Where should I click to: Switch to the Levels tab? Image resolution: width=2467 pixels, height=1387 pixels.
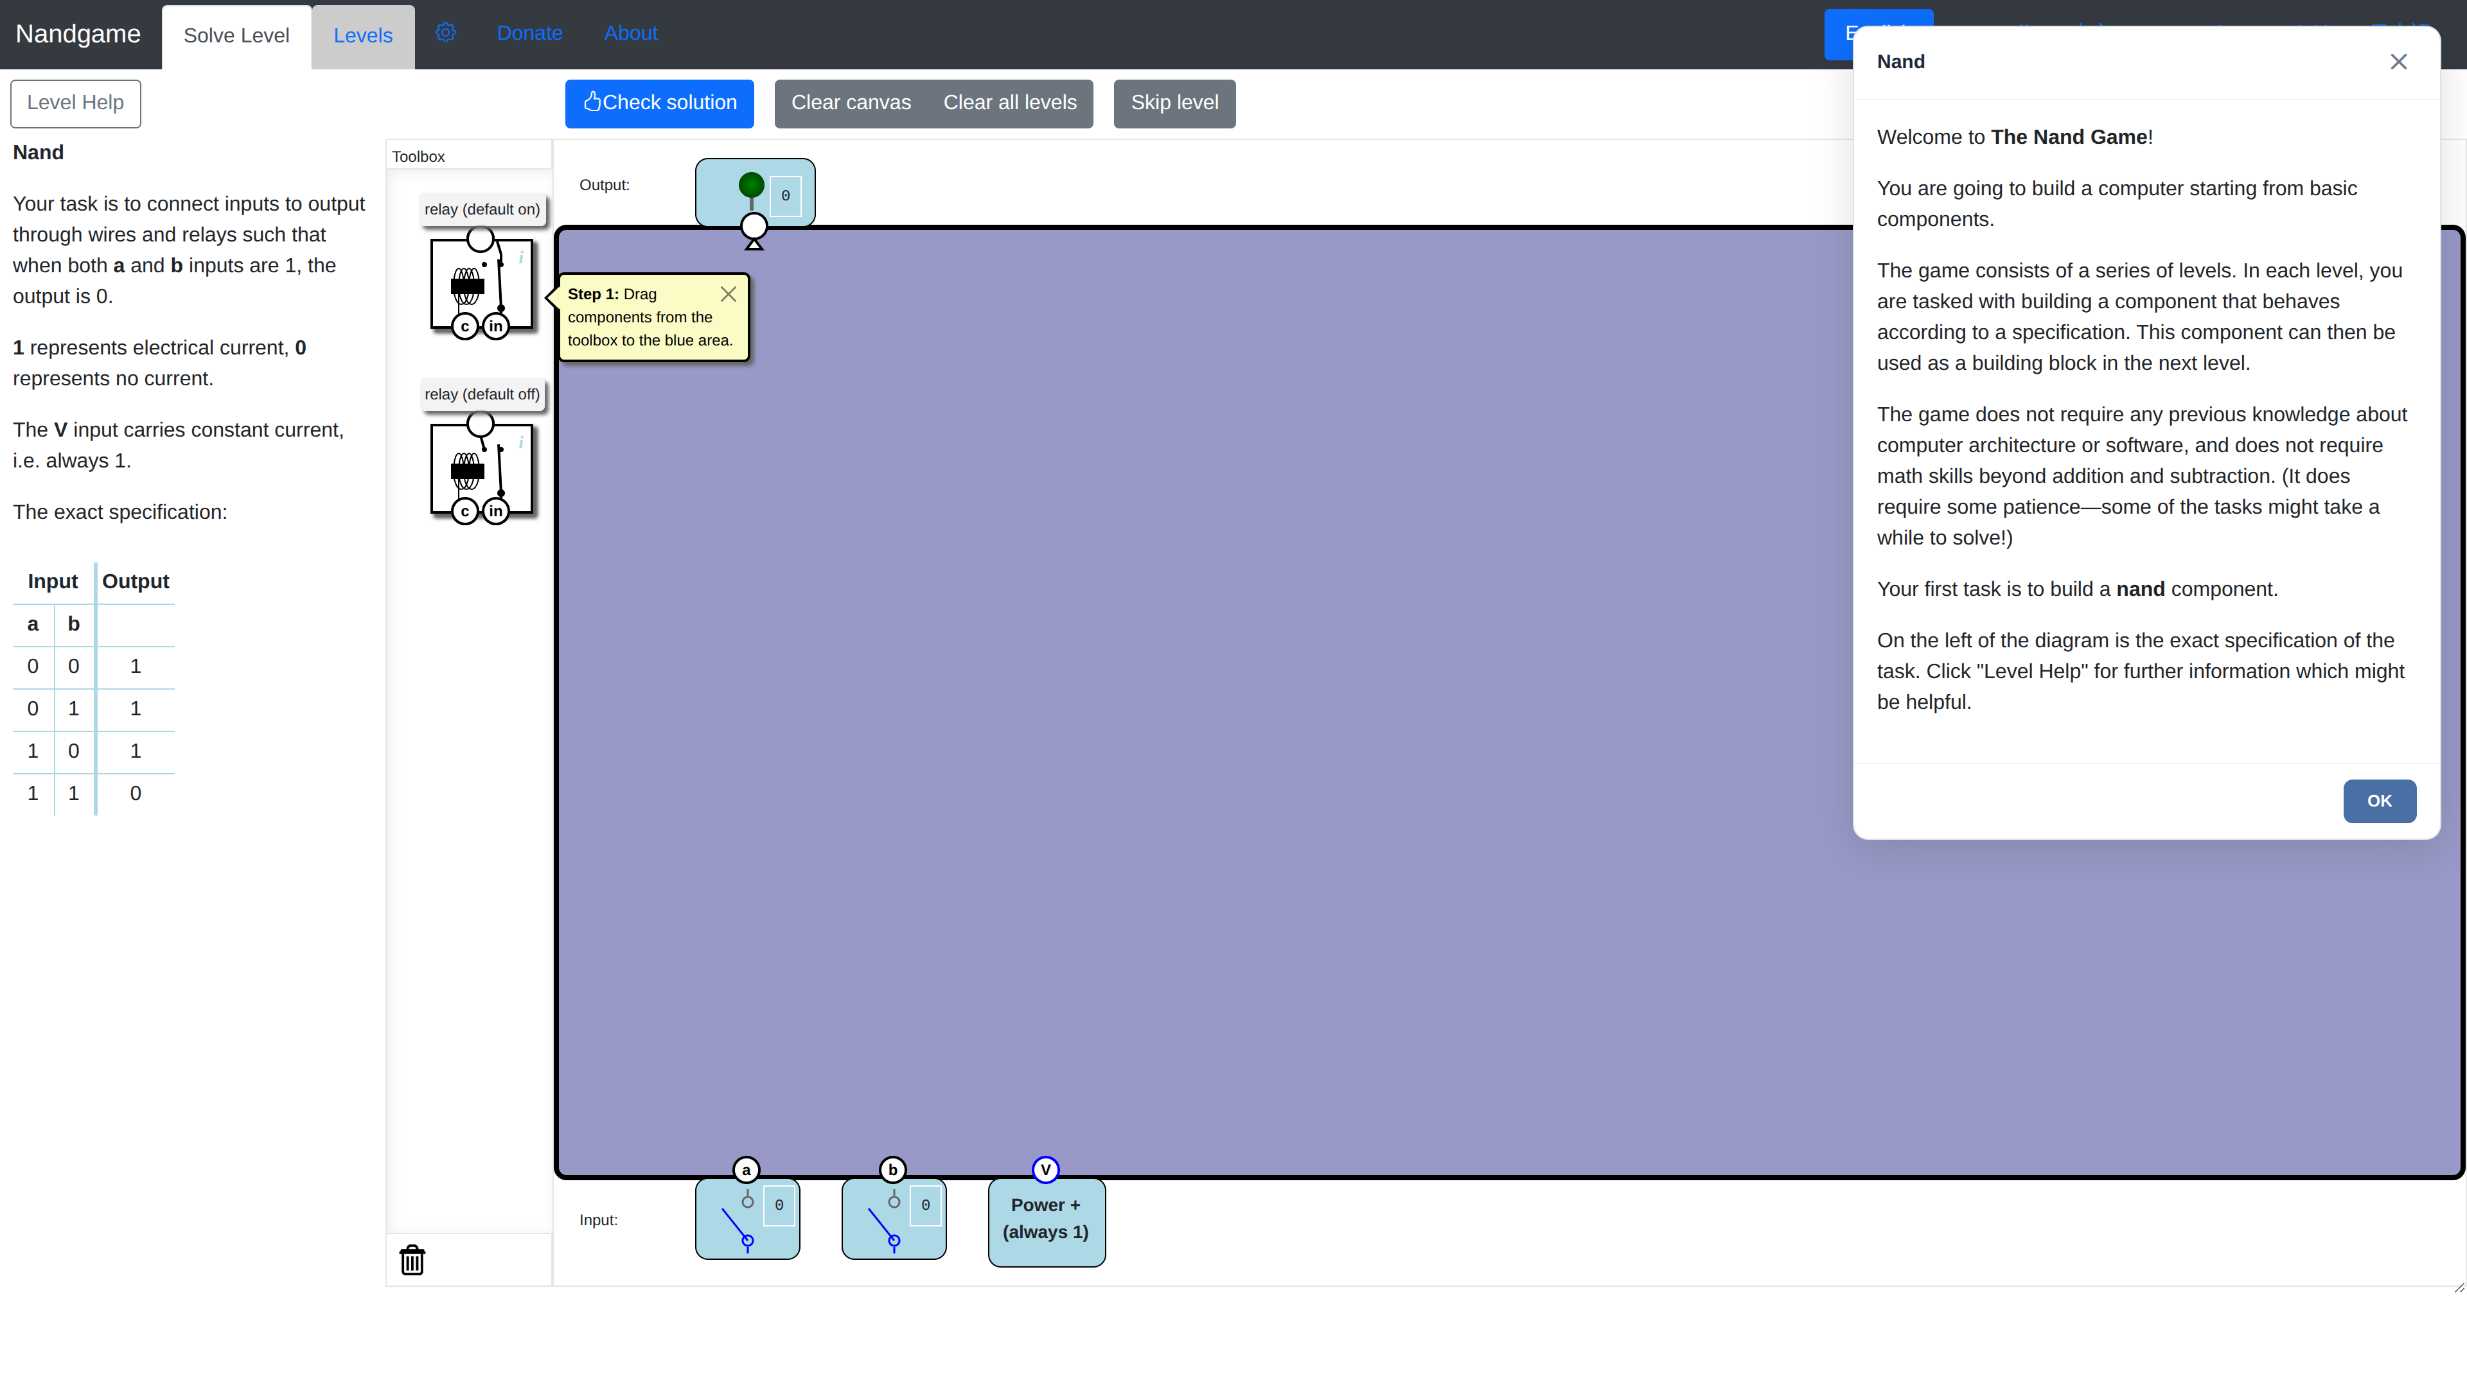[x=363, y=37]
